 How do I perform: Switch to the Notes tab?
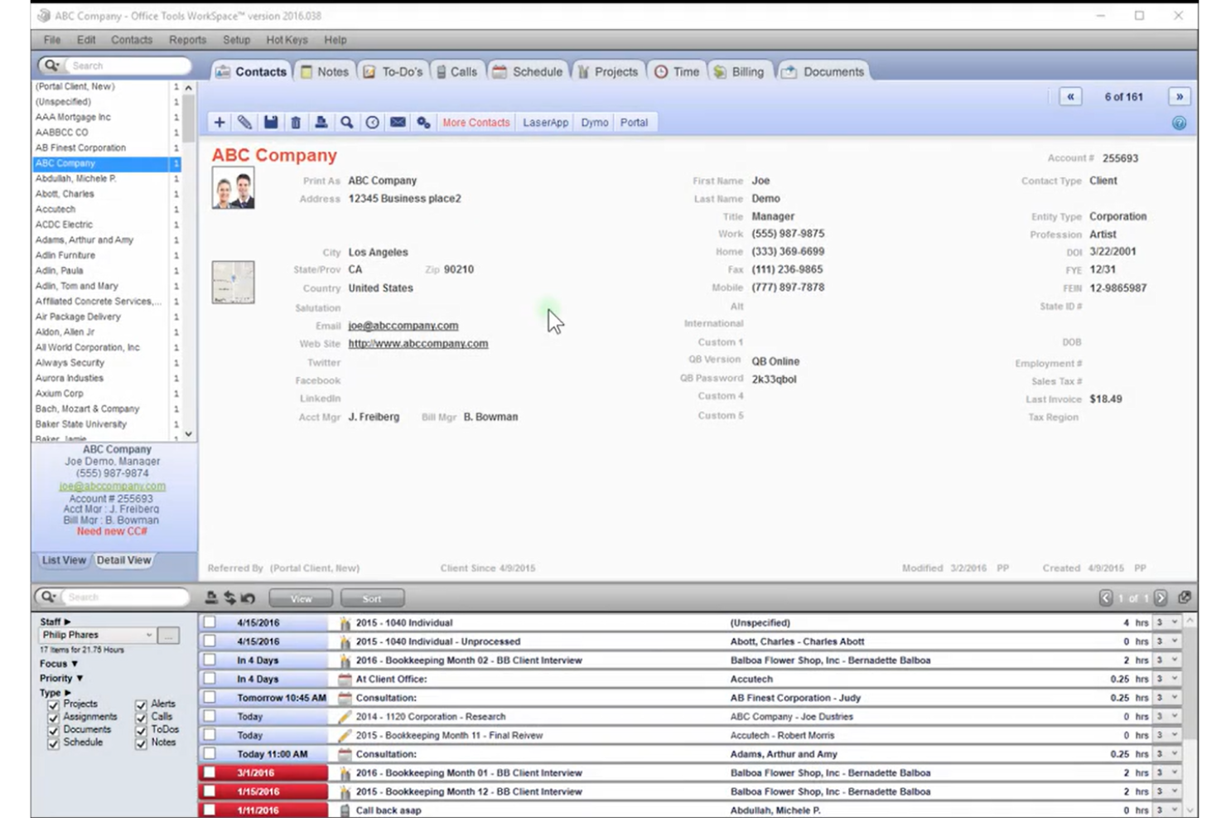[324, 72]
